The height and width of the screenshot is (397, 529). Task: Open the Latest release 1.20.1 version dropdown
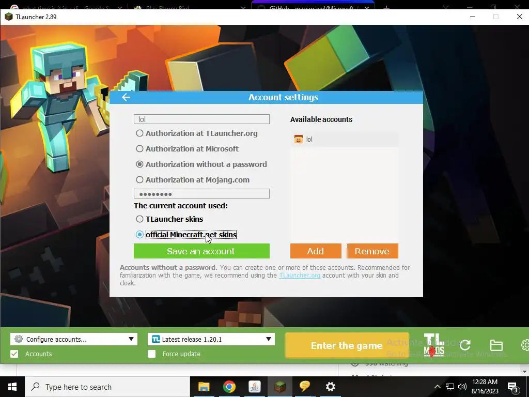(211, 339)
